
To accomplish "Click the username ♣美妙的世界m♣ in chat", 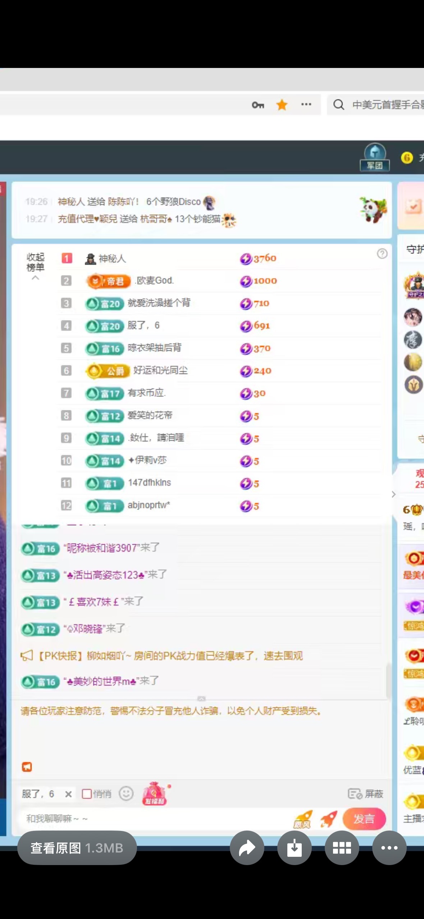I will click(x=101, y=681).
